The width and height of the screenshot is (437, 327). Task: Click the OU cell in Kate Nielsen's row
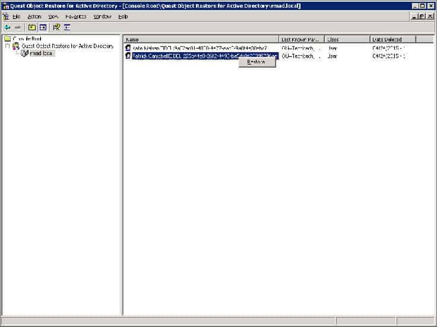click(302, 48)
